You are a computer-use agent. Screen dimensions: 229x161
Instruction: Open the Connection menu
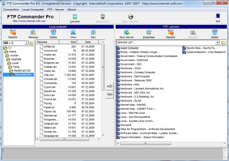pyautogui.click(x=11, y=10)
